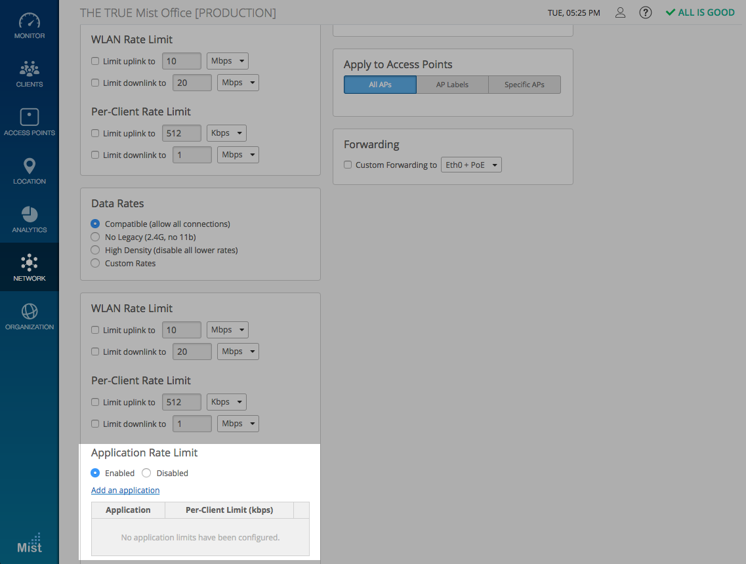Click the Application Rate Limit heading
The height and width of the screenshot is (564, 746).
tap(144, 453)
